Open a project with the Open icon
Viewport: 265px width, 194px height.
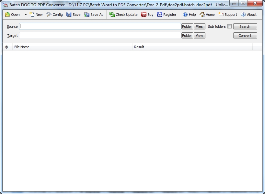tap(12, 15)
